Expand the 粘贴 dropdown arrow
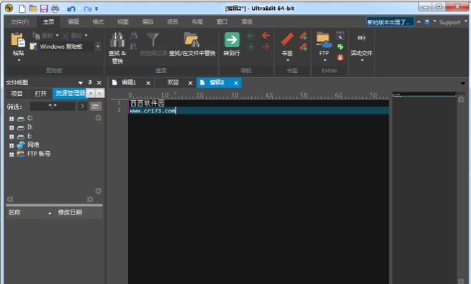The image size is (471, 284). tap(19, 60)
